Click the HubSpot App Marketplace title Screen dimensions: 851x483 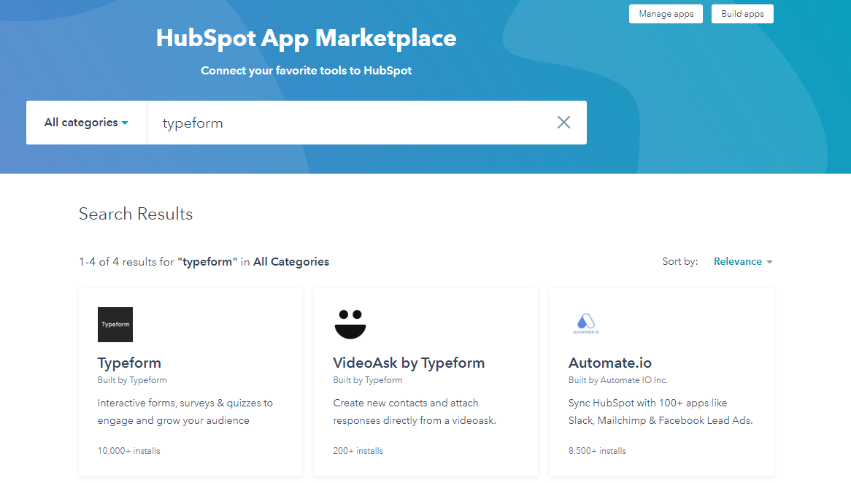(x=306, y=38)
